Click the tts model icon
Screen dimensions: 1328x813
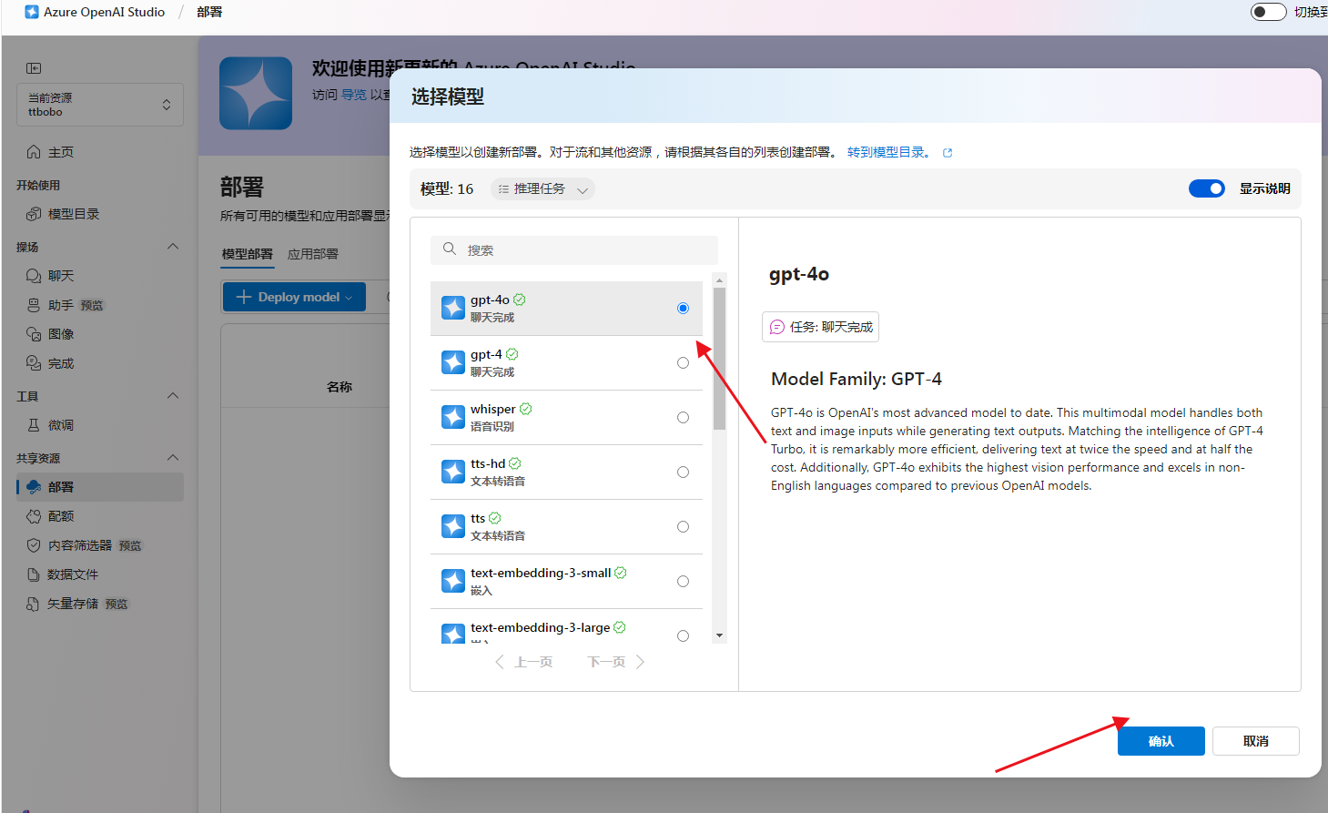[x=453, y=526]
